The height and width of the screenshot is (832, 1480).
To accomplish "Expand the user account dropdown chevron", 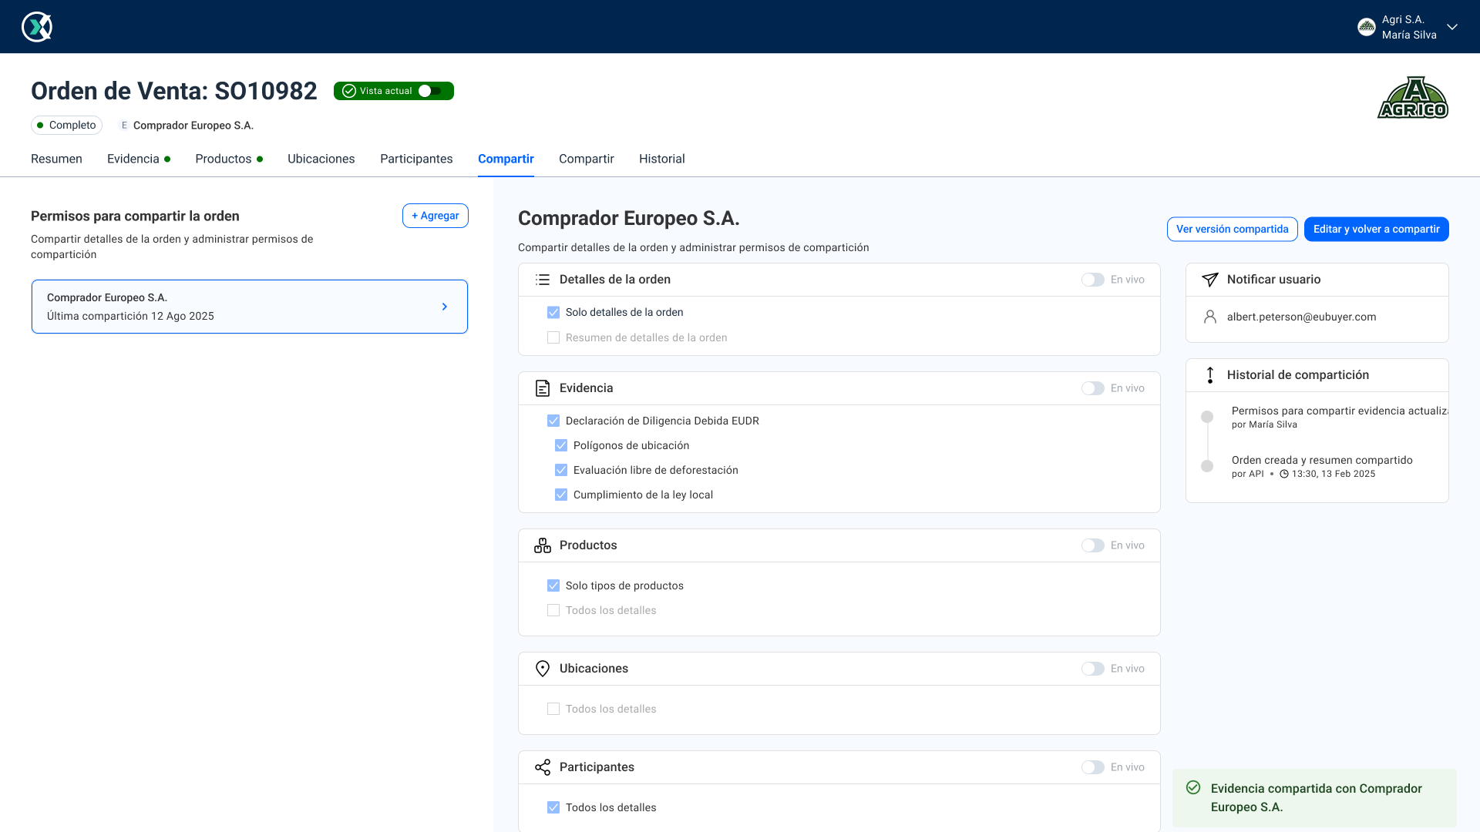I will click(1452, 27).
